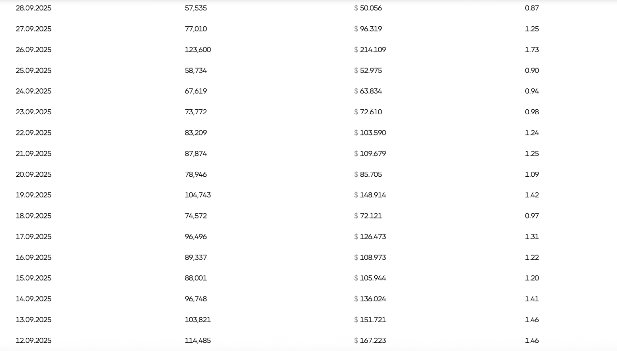The width and height of the screenshot is (617, 351).
Task: Click the 103,821 count value
Action: click(x=198, y=320)
